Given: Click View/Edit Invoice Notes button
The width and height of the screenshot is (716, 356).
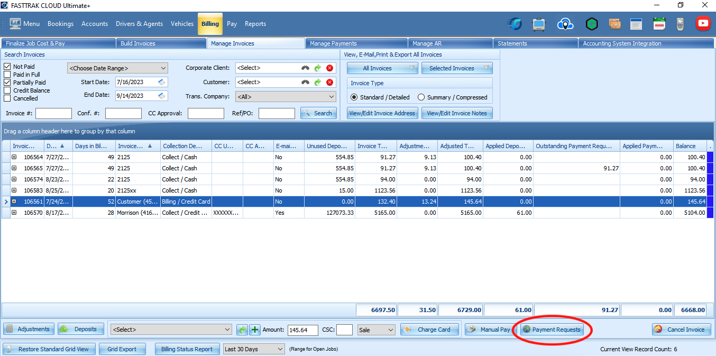Looking at the screenshot, I should (457, 113).
